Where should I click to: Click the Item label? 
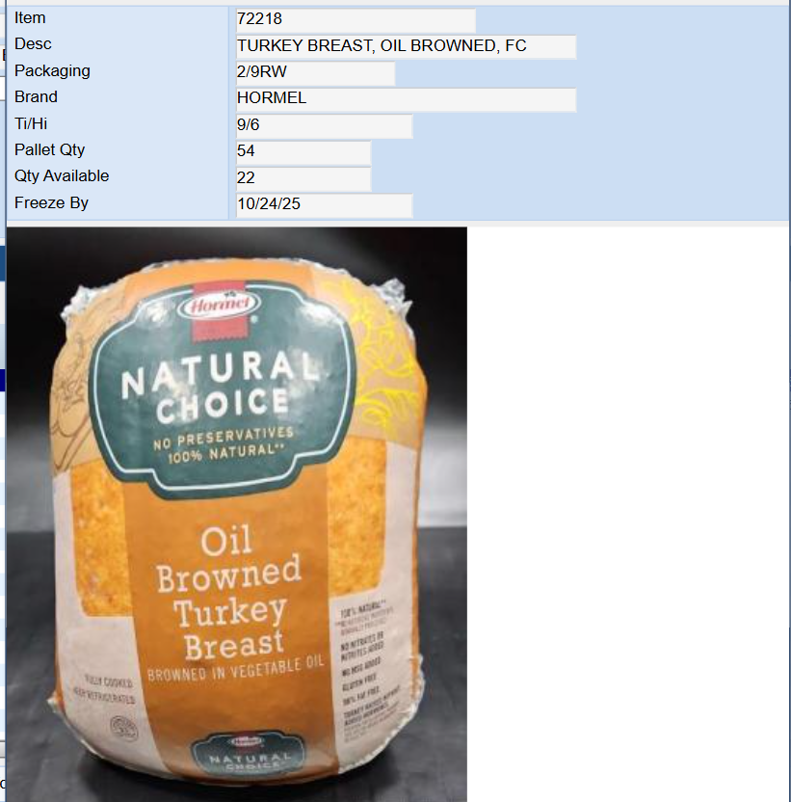pos(30,18)
